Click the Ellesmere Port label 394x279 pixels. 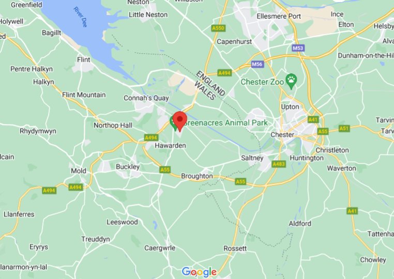[x=278, y=17]
